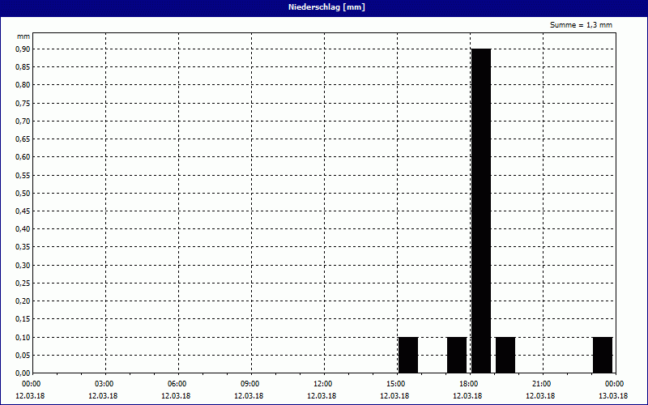Click the tallest bar reaching 0,90 mm

tap(481, 211)
